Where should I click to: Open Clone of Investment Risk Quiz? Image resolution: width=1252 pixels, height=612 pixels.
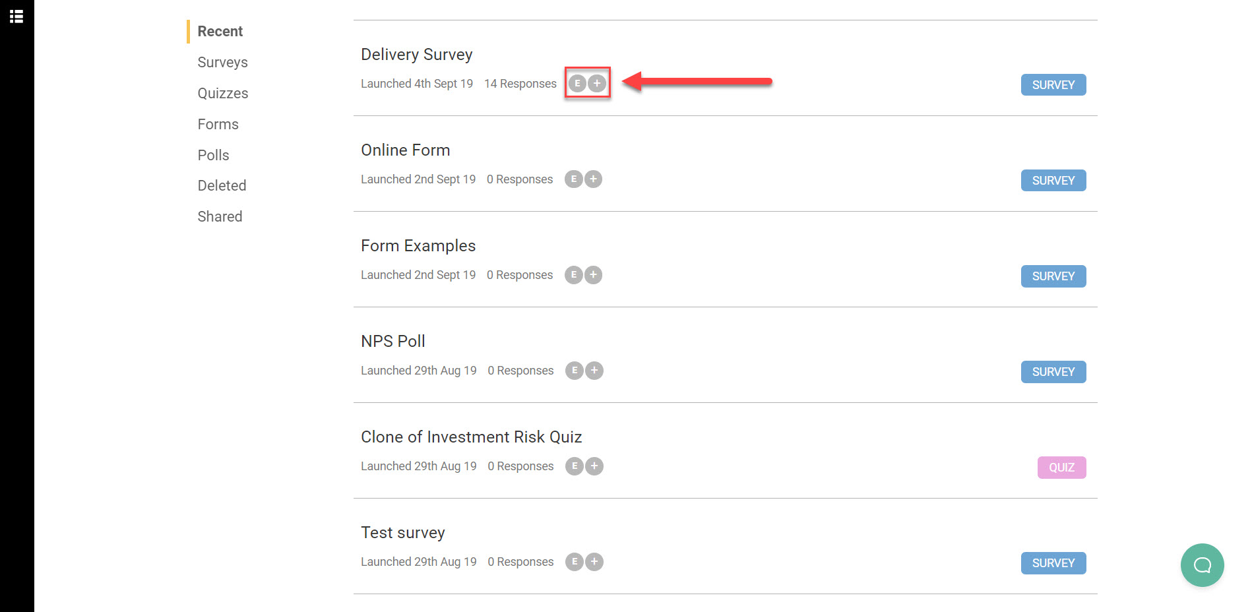472,437
